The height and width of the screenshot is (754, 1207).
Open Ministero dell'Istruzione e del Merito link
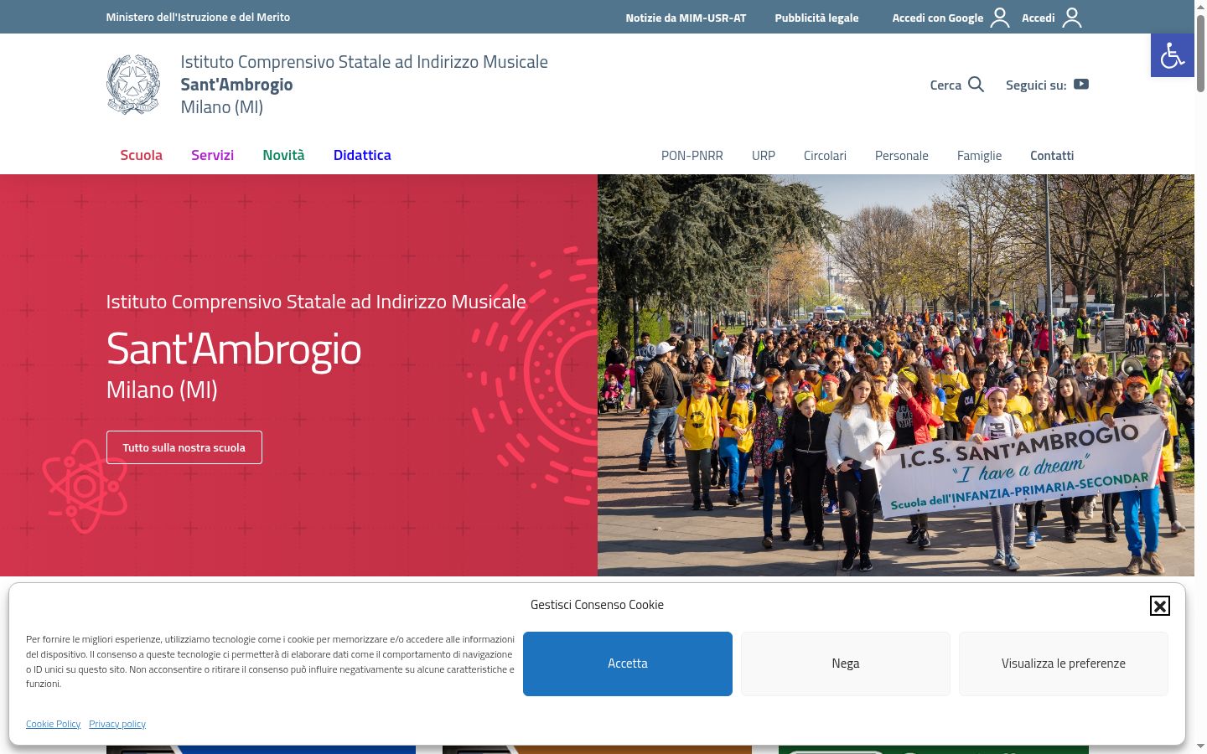(198, 17)
